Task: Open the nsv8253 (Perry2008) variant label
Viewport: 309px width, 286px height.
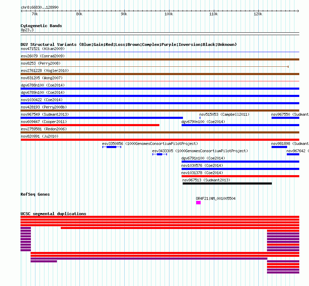Action: point(41,63)
